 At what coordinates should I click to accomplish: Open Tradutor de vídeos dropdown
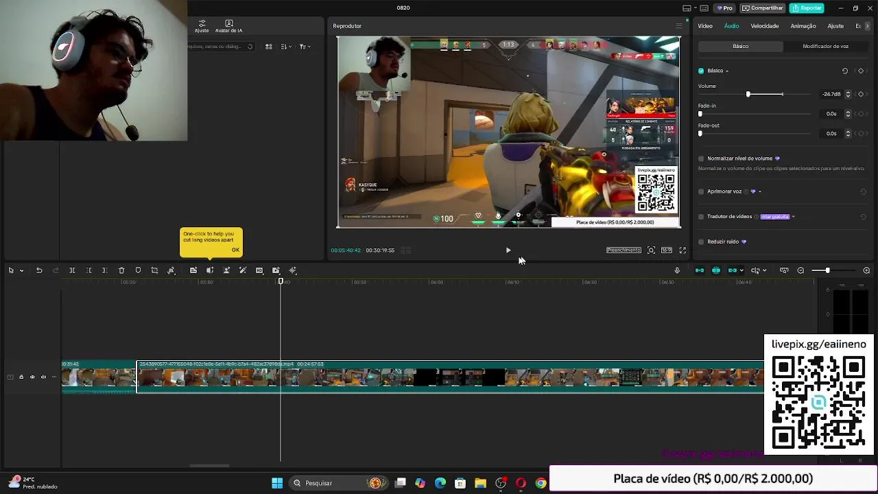(793, 217)
